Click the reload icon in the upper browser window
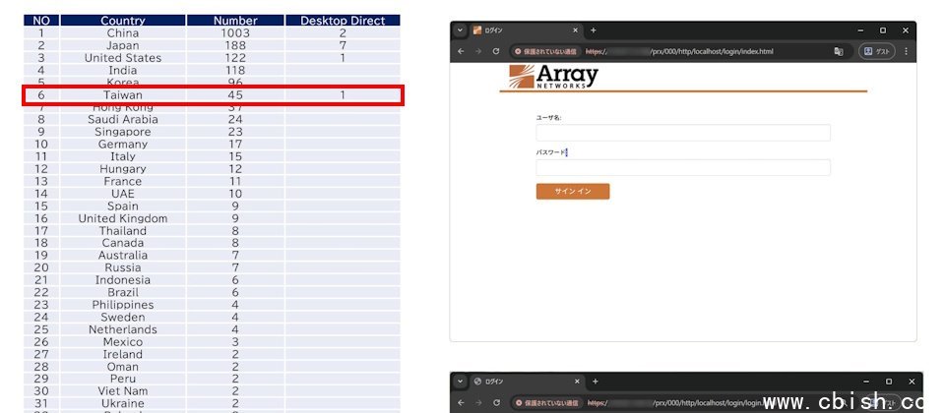The image size is (945, 413). [496, 51]
